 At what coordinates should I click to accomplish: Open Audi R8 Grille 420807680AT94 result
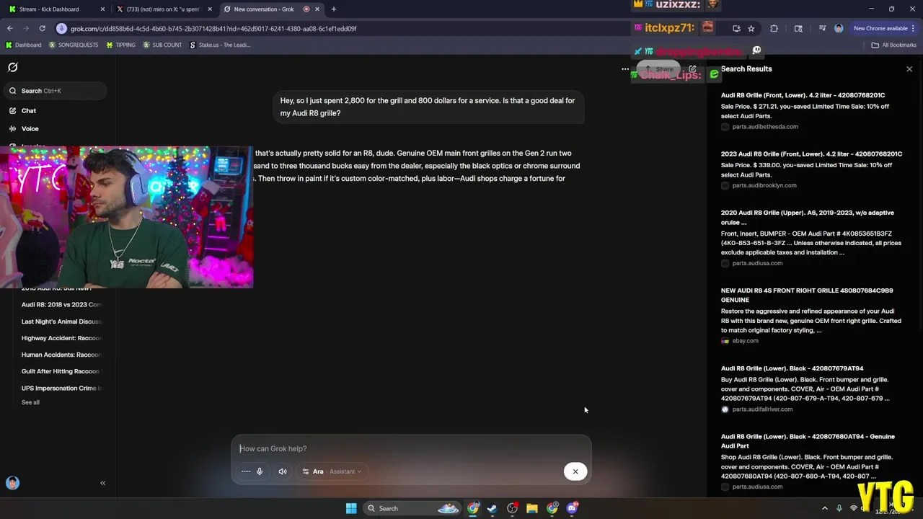coord(808,441)
